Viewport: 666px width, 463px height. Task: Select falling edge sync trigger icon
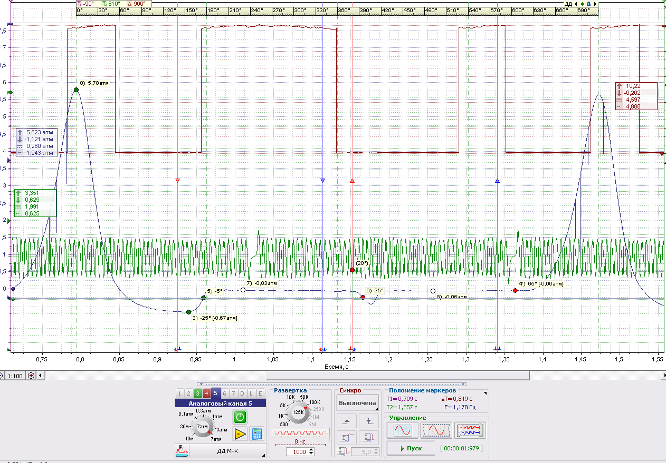(368, 420)
